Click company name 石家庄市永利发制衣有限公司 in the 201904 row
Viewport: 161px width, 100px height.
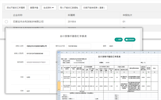(x=28, y=22)
